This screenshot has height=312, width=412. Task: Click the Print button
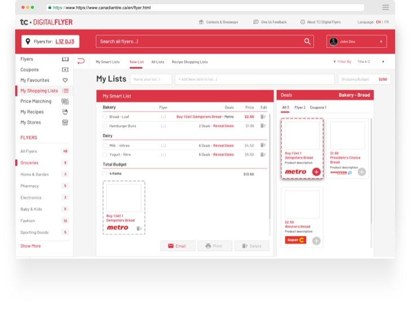(215, 246)
